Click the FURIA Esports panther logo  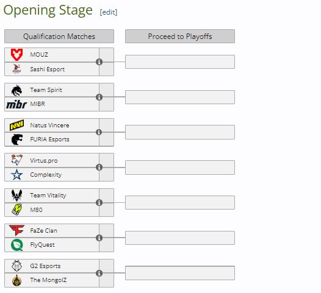pos(17,139)
